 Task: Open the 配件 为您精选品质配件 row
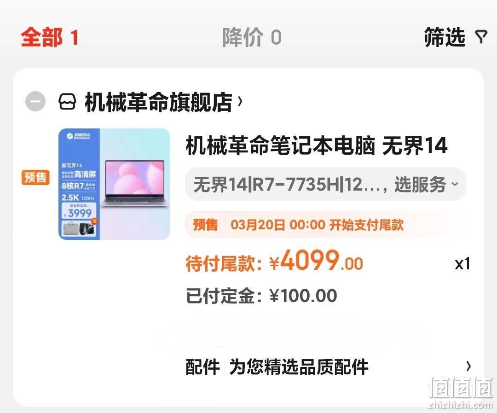(328, 366)
